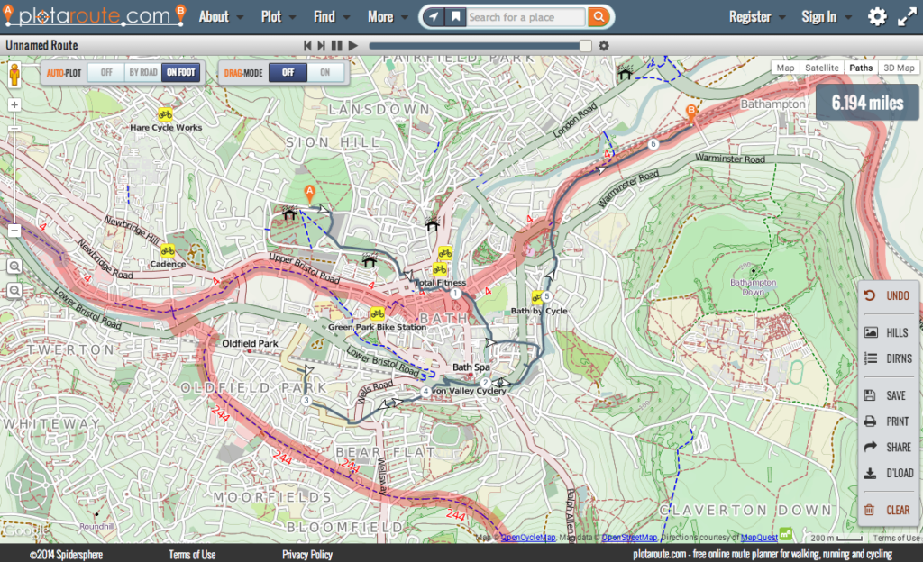The image size is (923, 562).
Task: Switch to the Map view tab
Action: coord(785,68)
